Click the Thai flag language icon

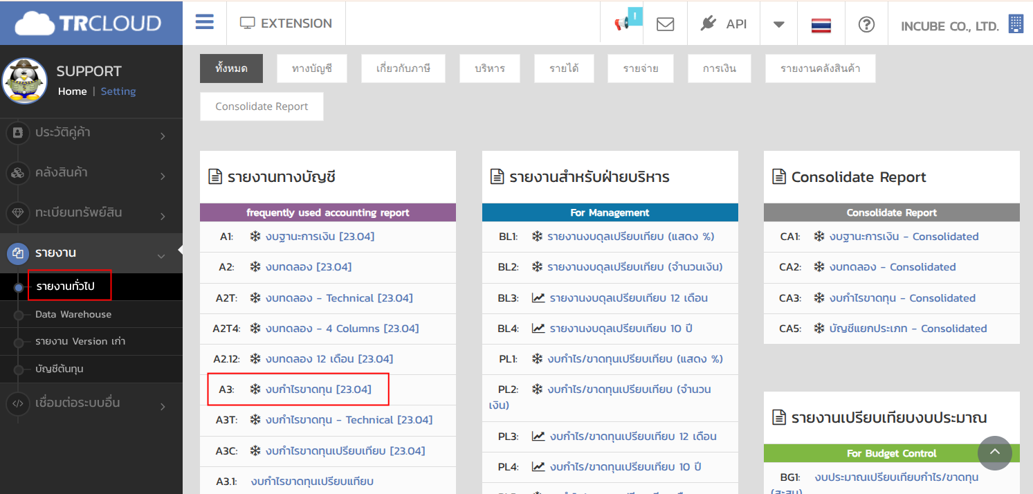pos(821,25)
